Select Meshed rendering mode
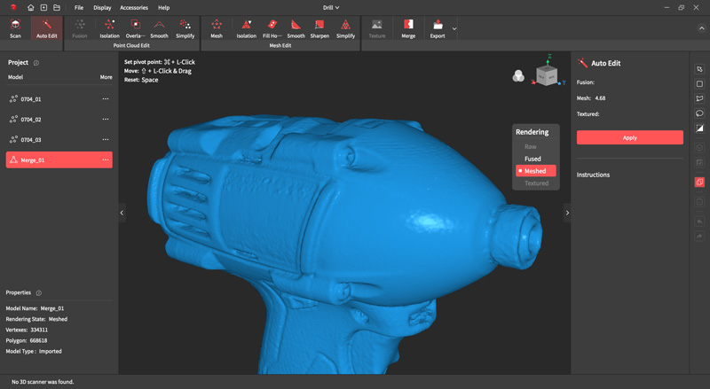The image size is (710, 389). [536, 171]
